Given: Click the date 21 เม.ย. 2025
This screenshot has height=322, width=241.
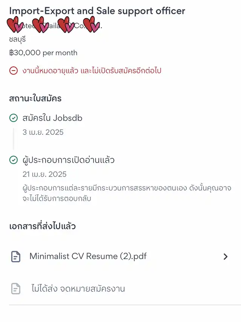Looking at the screenshot, I should tap(44, 174).
